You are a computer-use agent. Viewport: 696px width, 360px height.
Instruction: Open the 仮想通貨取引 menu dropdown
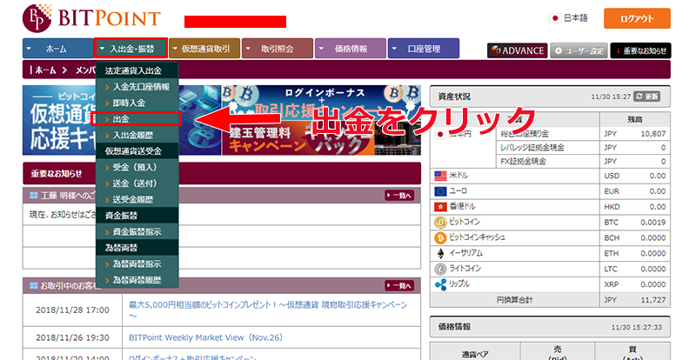(204, 49)
